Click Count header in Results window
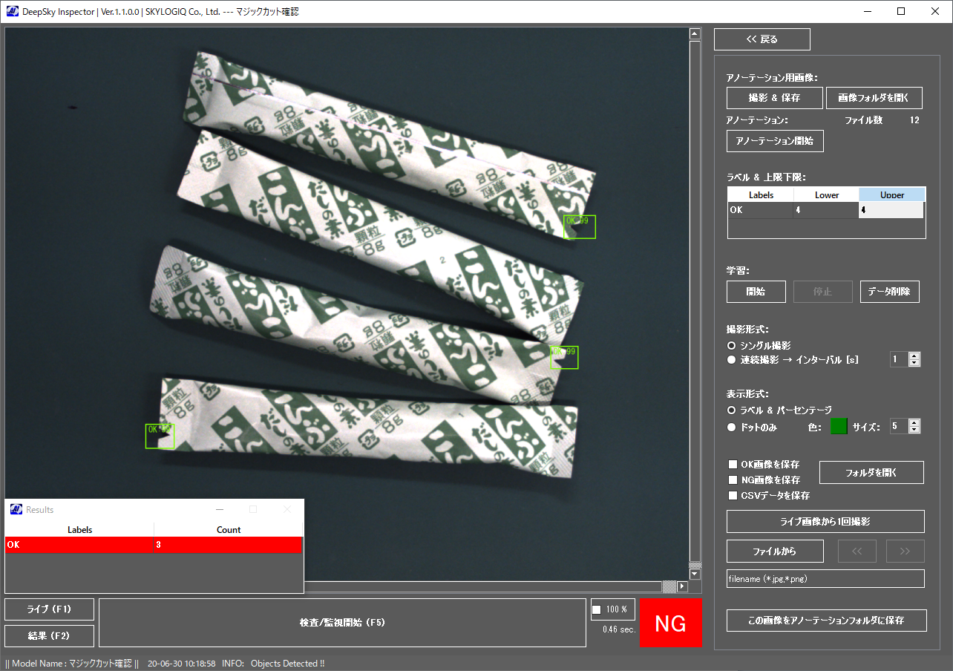Viewport: 953px width, 671px height. click(x=229, y=530)
